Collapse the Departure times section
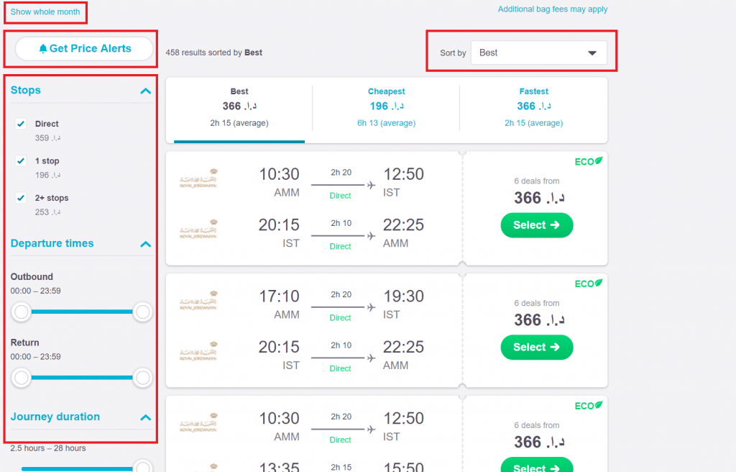Image resolution: width=736 pixels, height=472 pixels. [145, 244]
